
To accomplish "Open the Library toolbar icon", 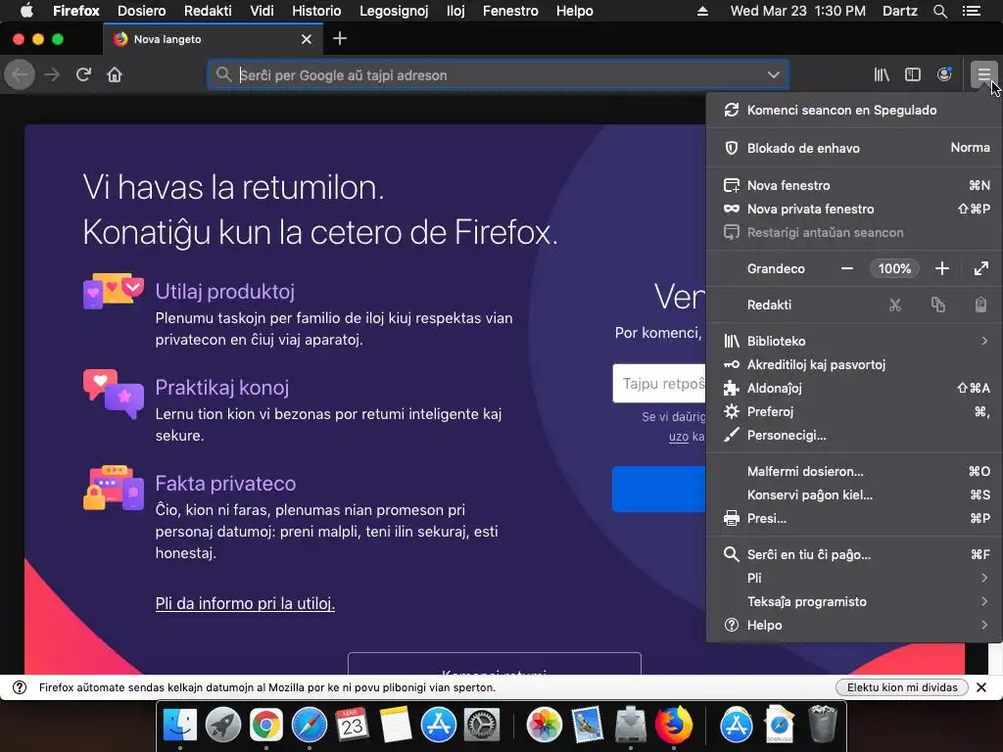I will 882,74.
